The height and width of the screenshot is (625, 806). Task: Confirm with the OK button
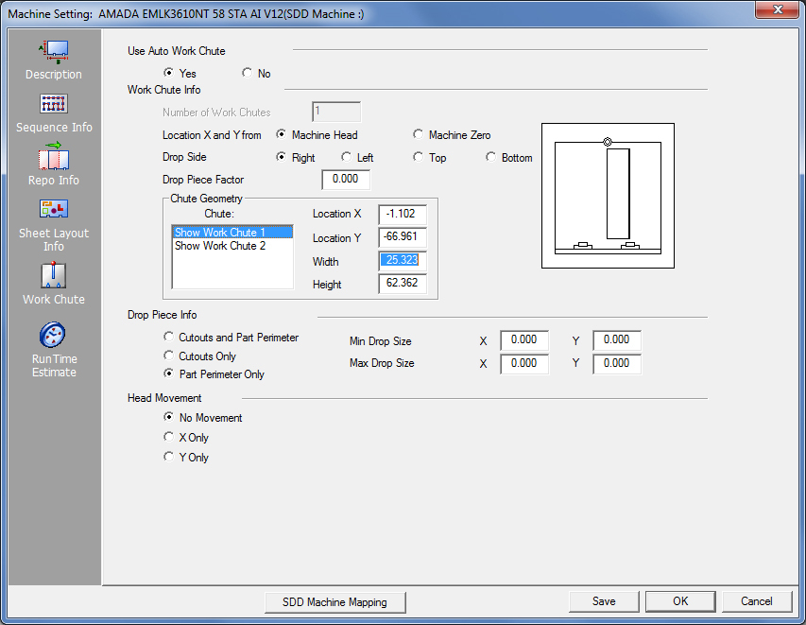[x=680, y=601]
